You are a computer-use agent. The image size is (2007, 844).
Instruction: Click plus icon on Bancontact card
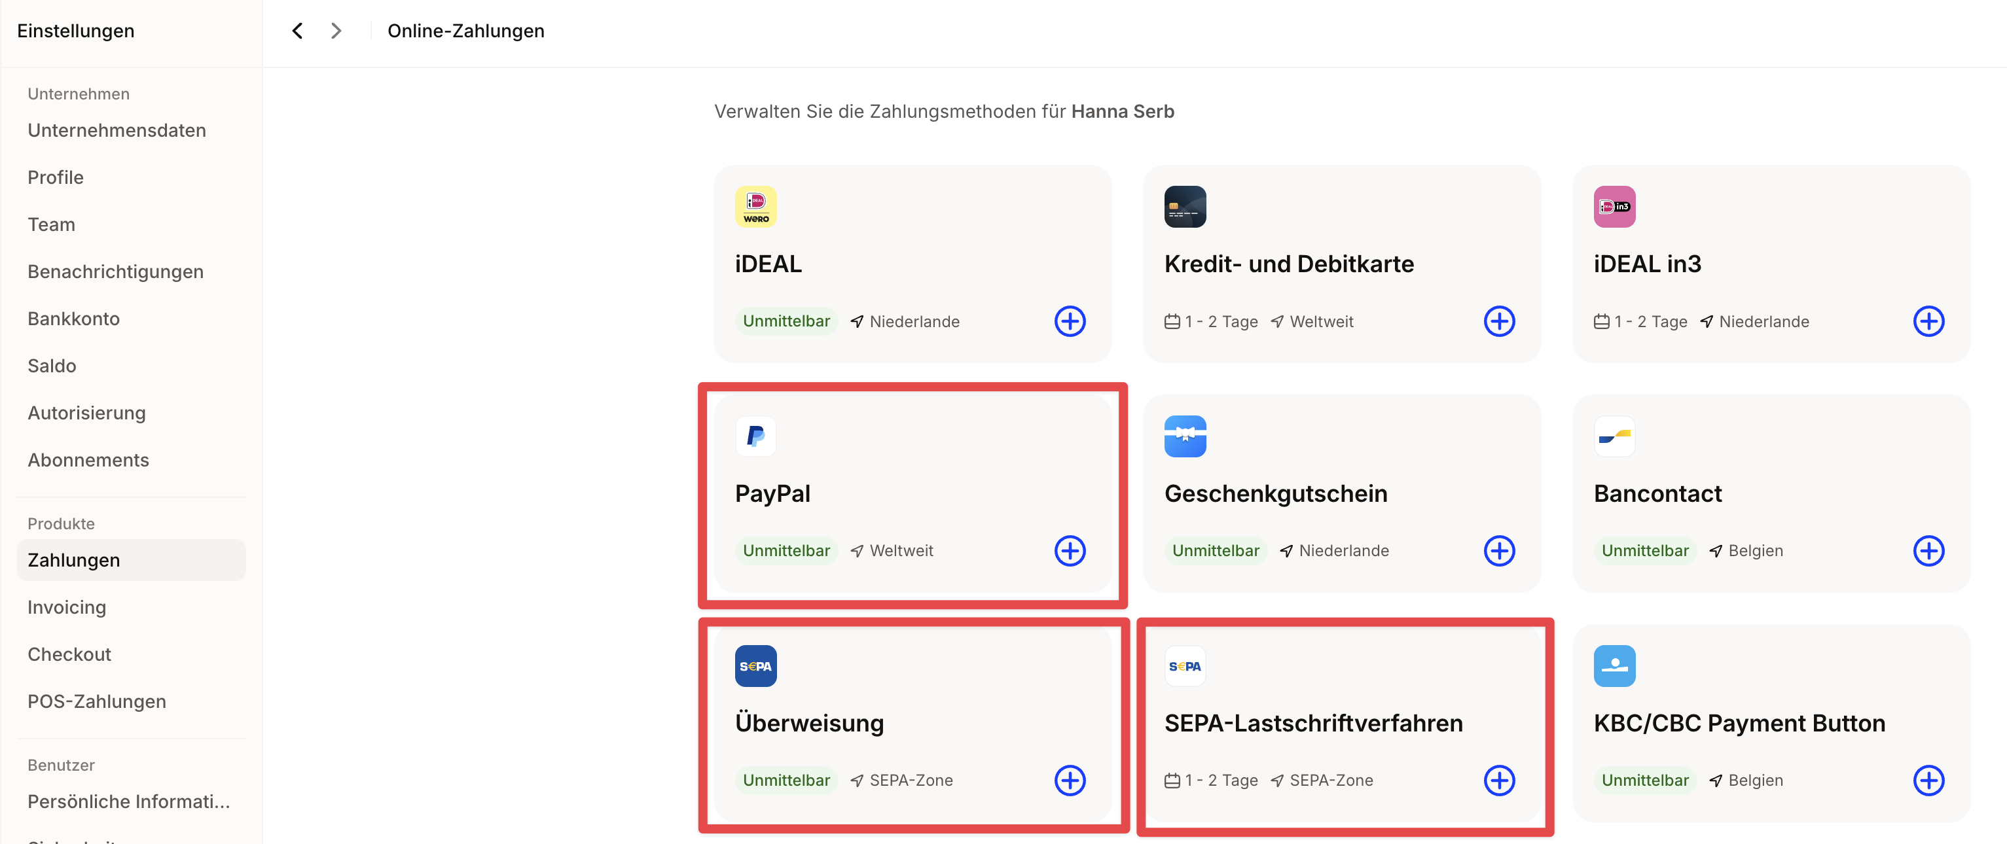pyautogui.click(x=1928, y=550)
